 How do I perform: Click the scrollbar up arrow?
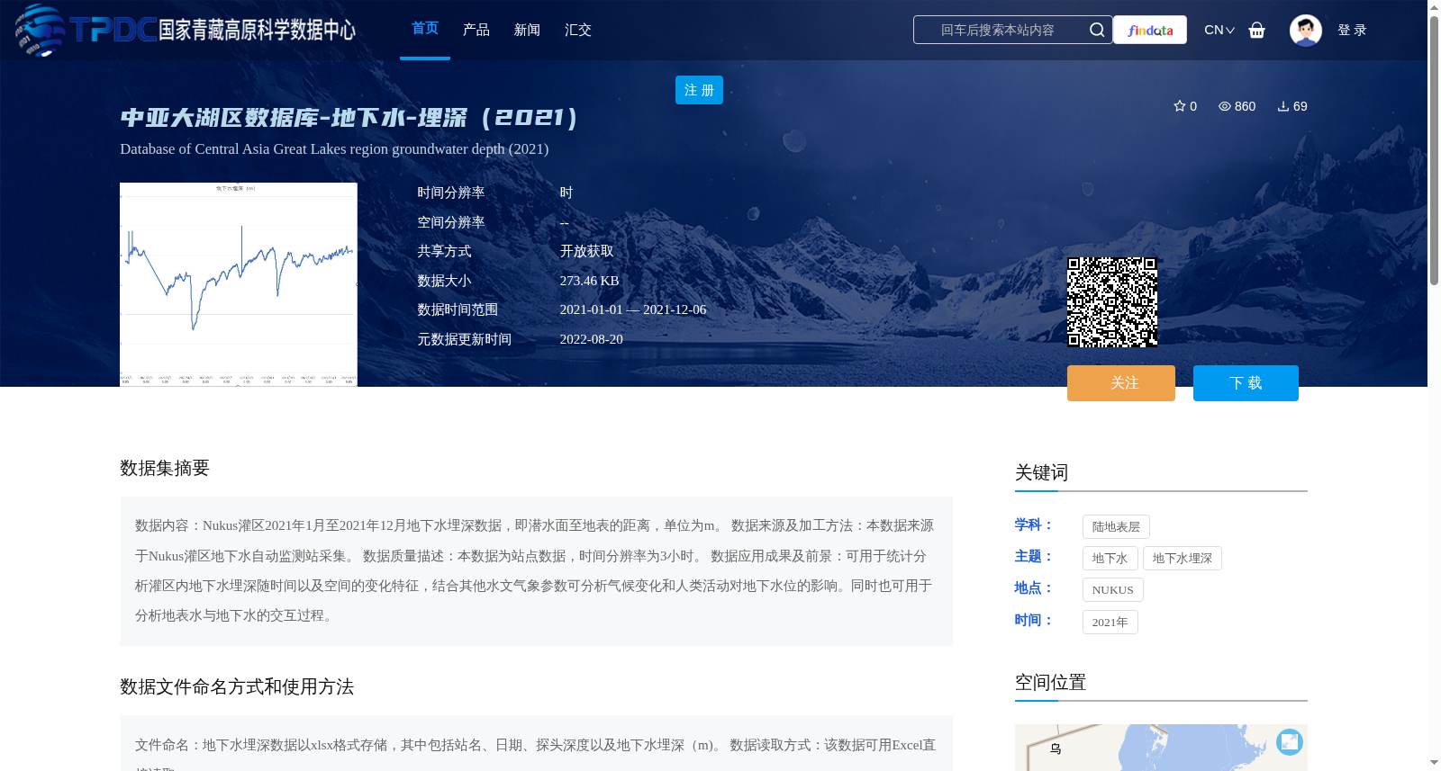(x=1434, y=6)
